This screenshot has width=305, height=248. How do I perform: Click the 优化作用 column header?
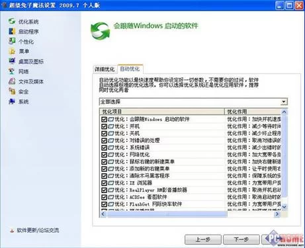(x=253, y=112)
